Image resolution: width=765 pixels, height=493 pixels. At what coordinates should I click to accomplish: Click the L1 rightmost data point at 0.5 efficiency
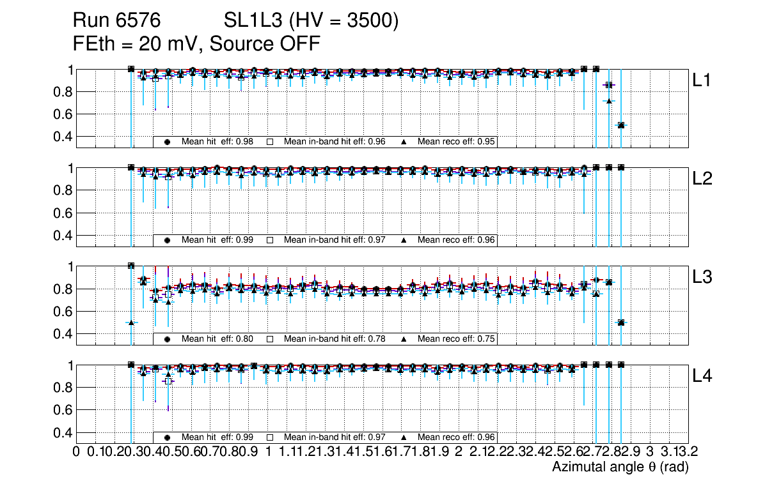(620, 125)
